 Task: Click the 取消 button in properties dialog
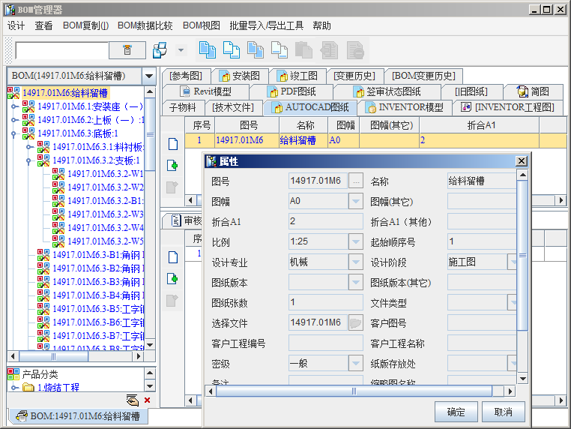[503, 412]
